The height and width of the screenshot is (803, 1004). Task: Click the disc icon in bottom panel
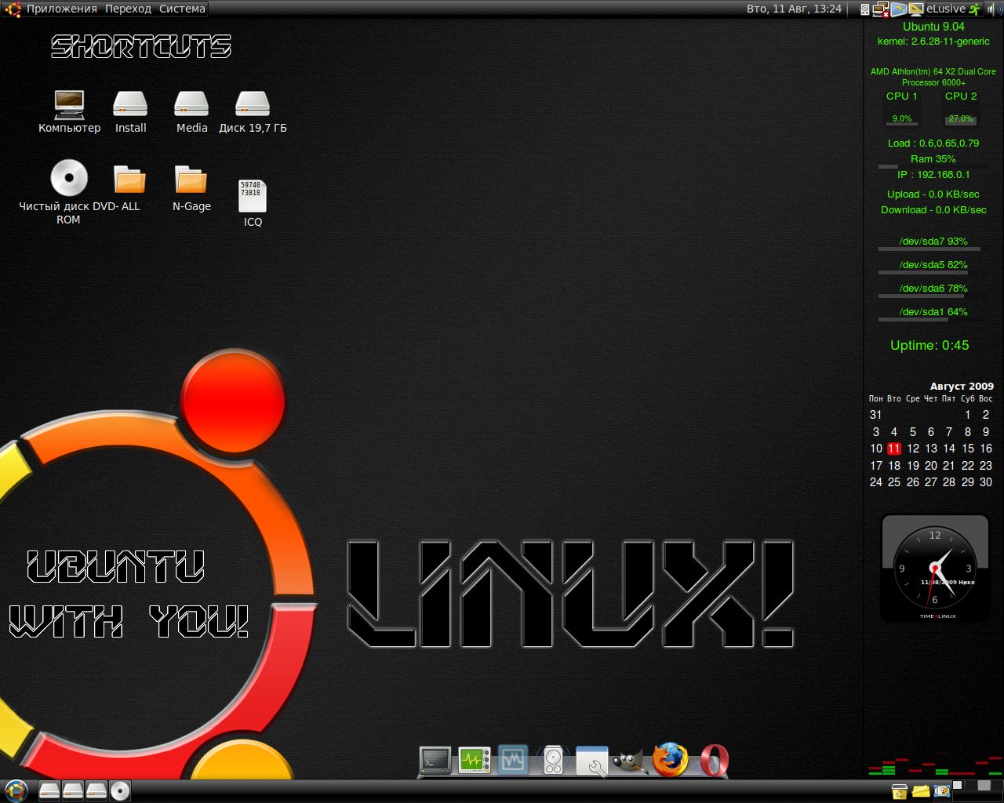click(x=120, y=790)
